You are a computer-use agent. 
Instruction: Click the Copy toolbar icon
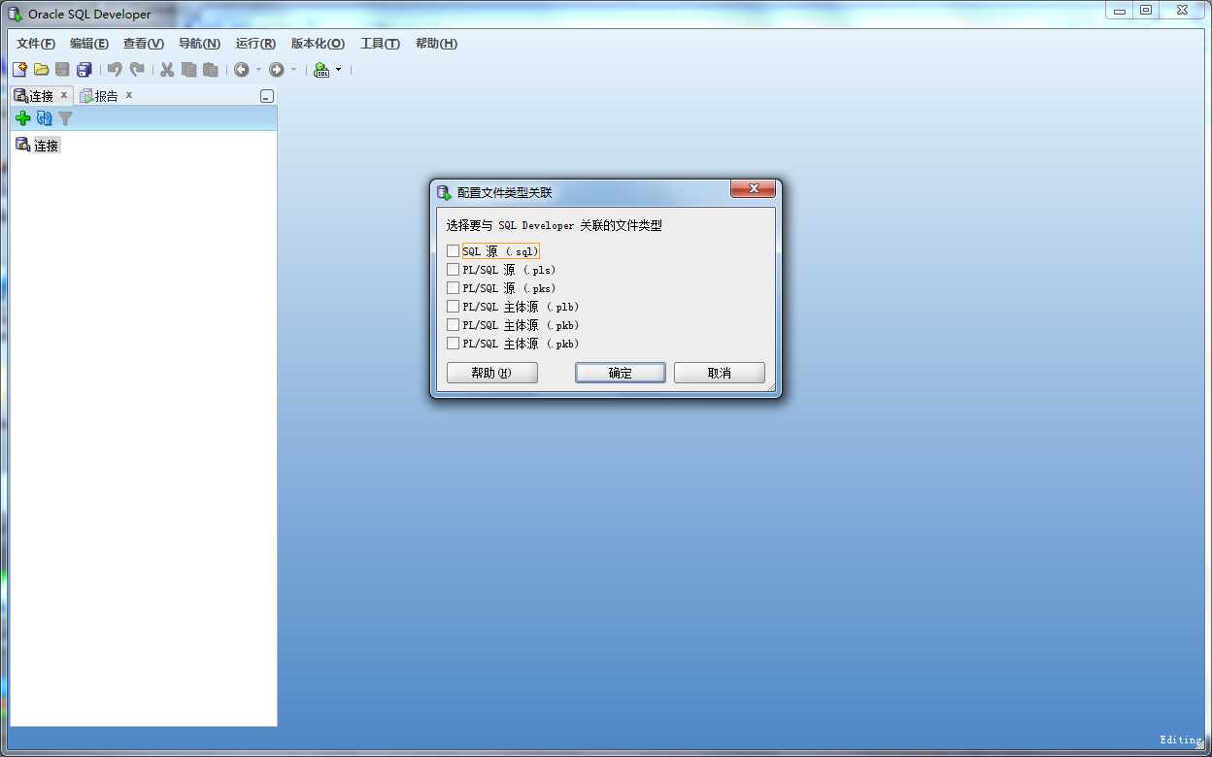coord(188,70)
